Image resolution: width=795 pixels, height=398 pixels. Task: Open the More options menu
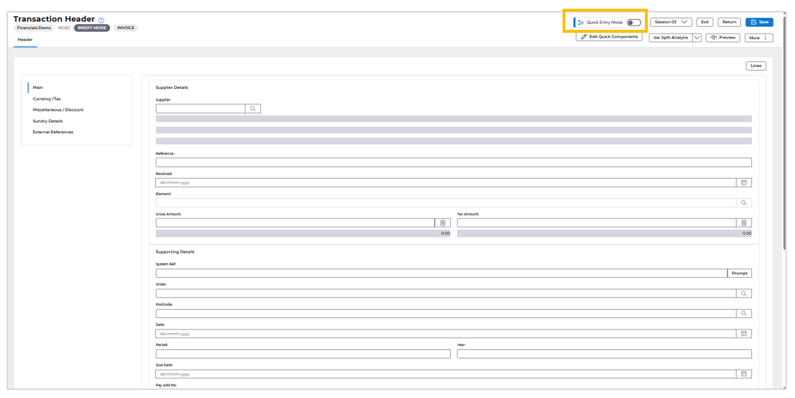coord(759,38)
